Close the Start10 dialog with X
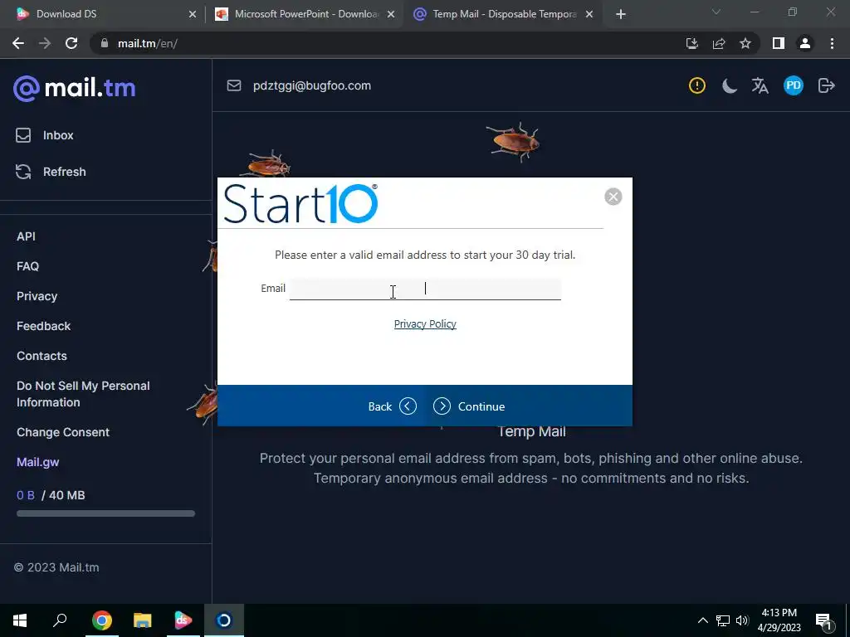 (x=613, y=197)
